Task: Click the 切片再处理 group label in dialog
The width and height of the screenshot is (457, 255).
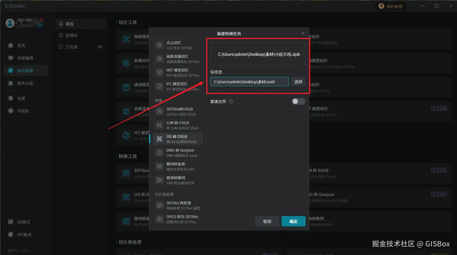Action: tap(164, 194)
